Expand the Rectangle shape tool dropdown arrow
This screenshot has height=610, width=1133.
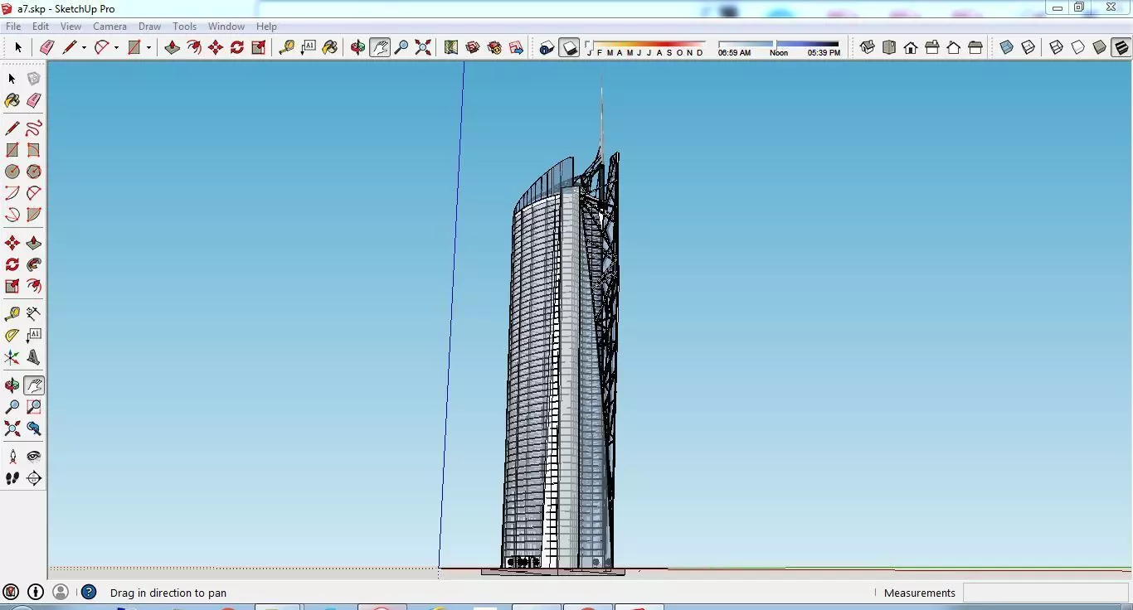tap(148, 48)
